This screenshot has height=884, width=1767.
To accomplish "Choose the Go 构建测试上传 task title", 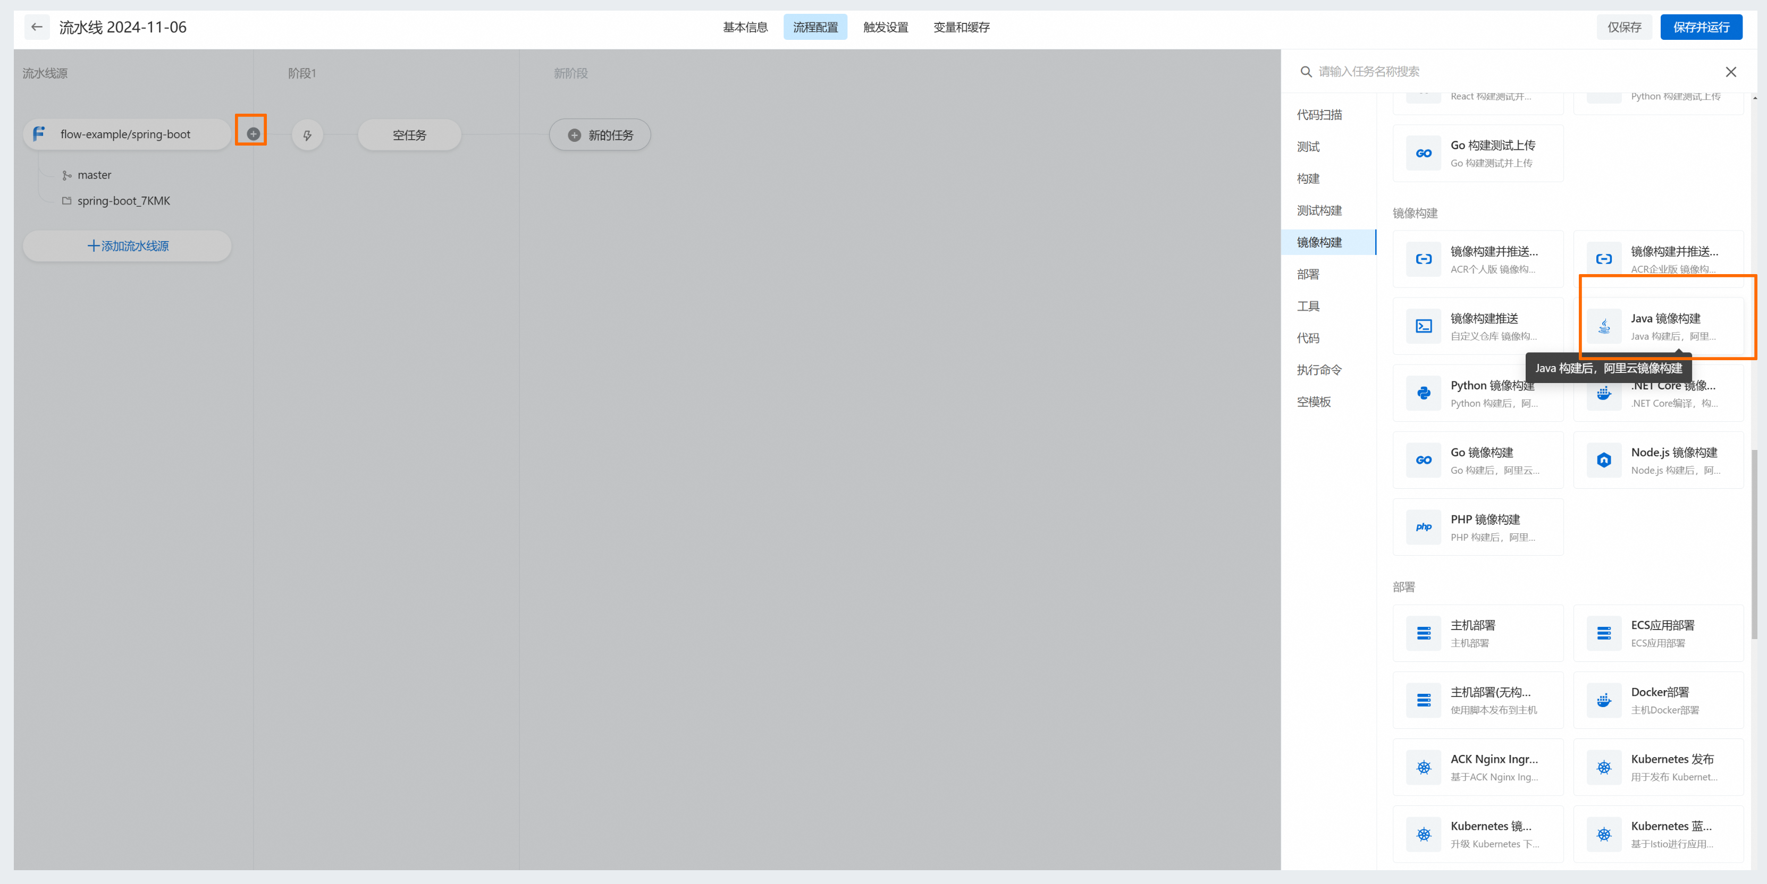I will (1493, 145).
